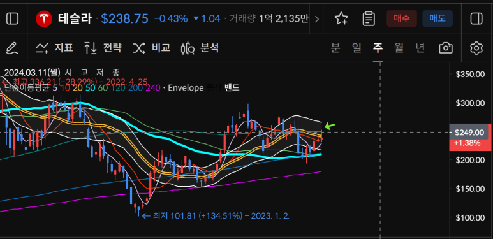493x239 pixels.
Task: Click the 2024.03.11(월) date label
Action: click(32, 73)
